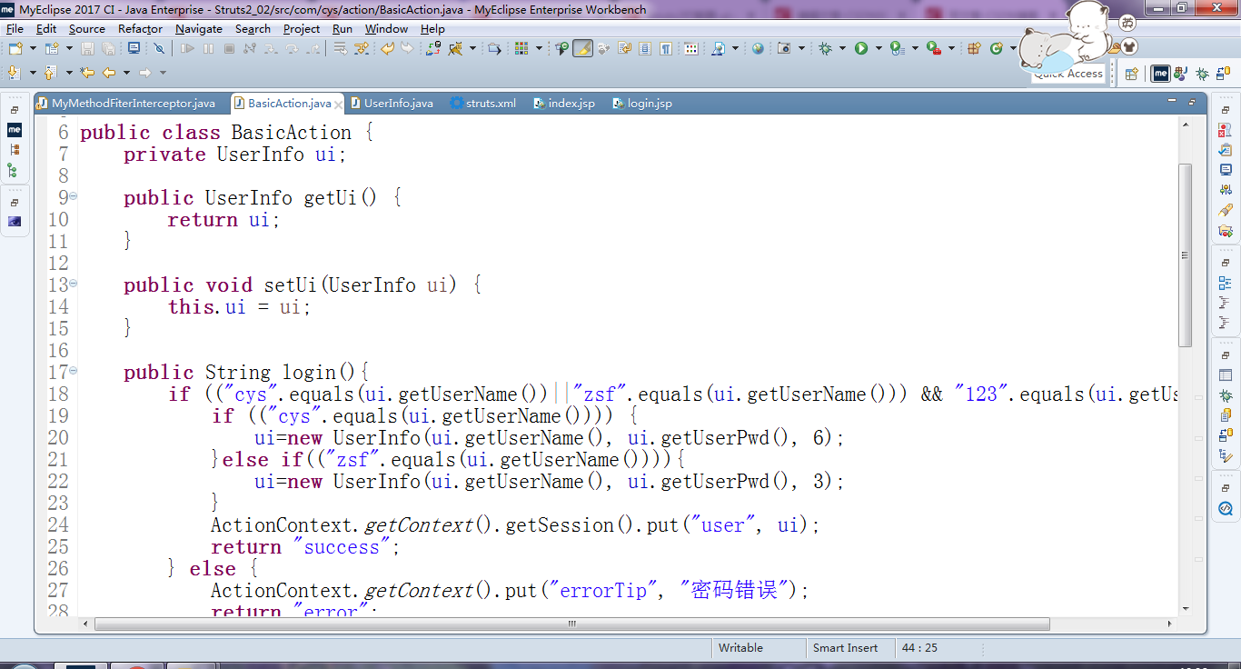Click 'Writable' in the status bar
Viewport: 1241px width, 669px height.
point(740,648)
